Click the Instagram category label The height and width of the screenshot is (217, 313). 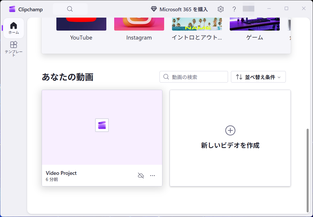pos(139,38)
